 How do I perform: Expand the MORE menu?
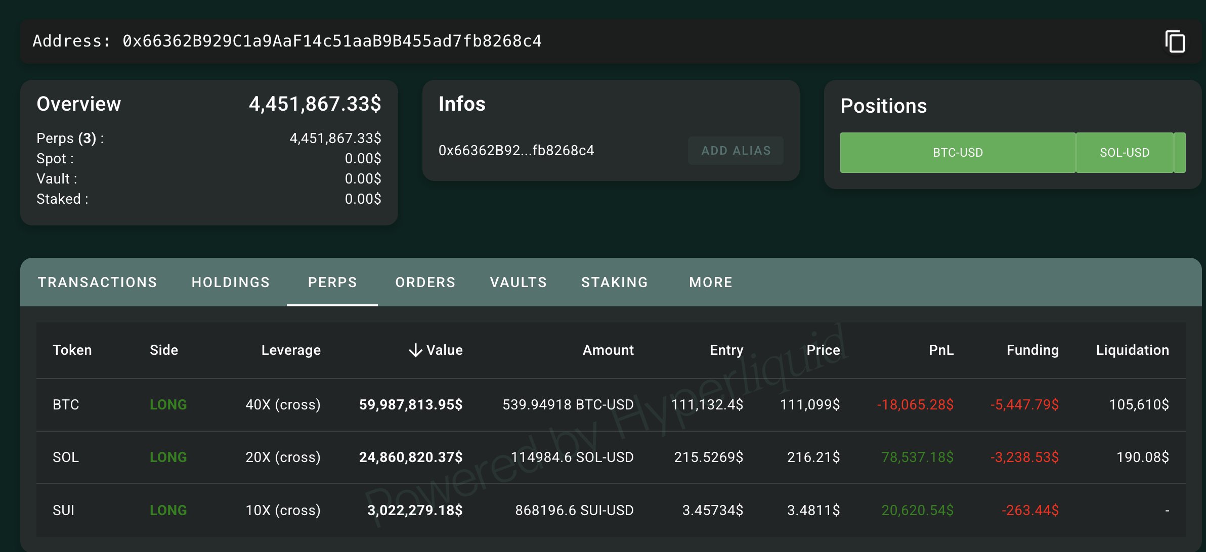pos(711,282)
